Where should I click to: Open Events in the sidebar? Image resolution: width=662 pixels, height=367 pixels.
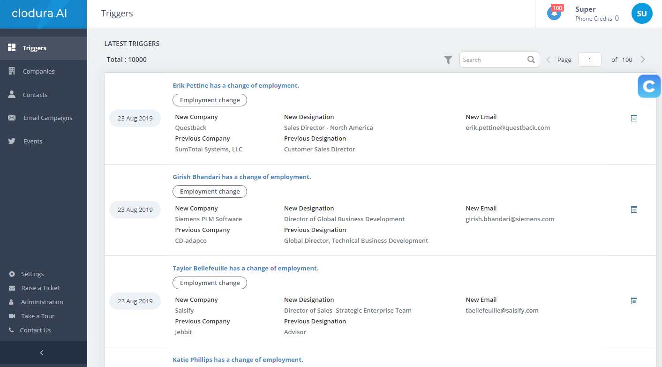(33, 141)
